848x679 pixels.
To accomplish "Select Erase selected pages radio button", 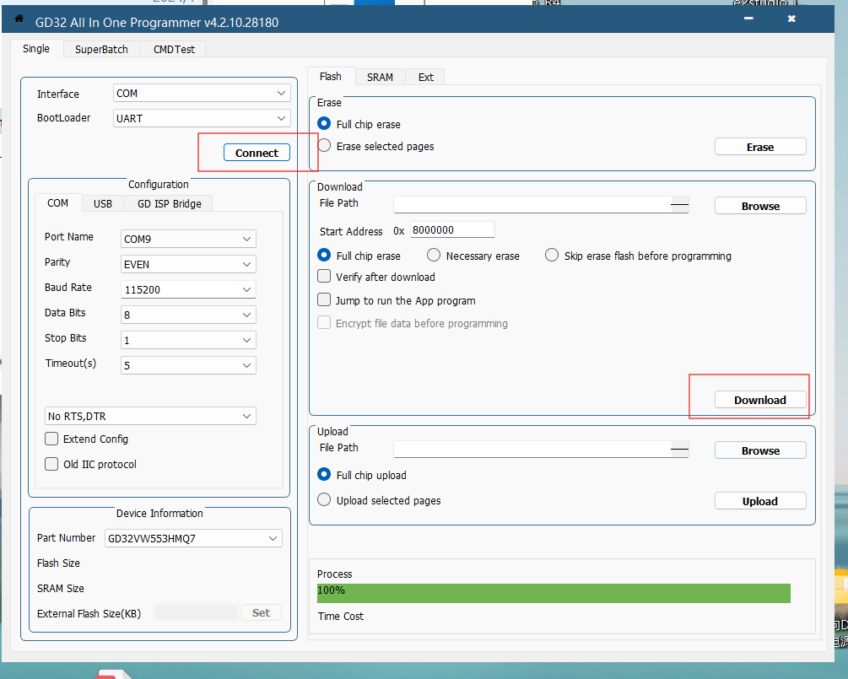I will pyautogui.click(x=324, y=146).
